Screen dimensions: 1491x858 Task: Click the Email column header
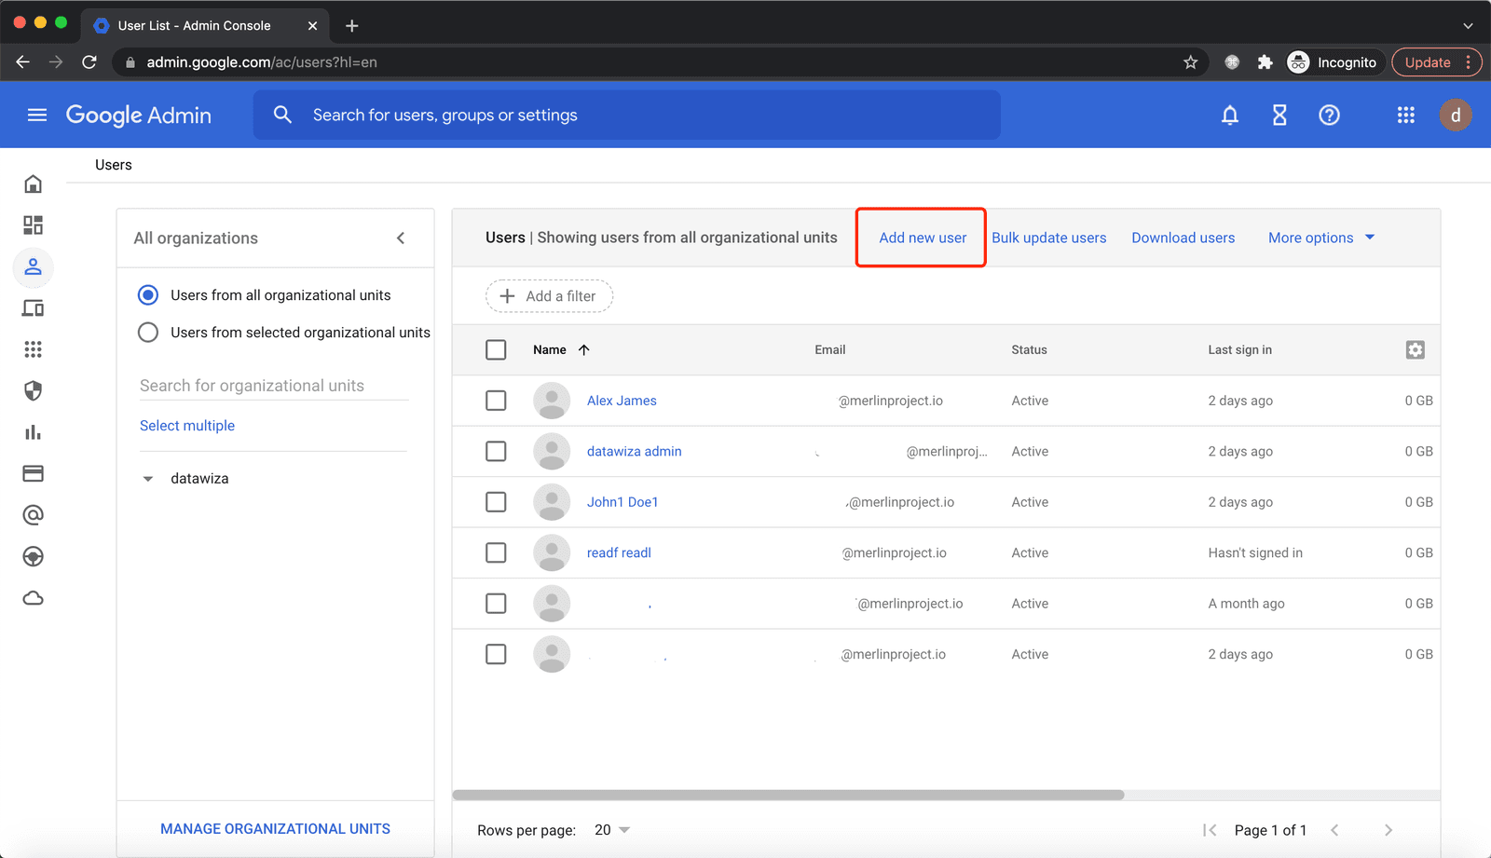coord(829,350)
